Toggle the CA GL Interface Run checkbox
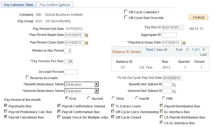This screenshot has width=215, height=127. click(161, 122)
